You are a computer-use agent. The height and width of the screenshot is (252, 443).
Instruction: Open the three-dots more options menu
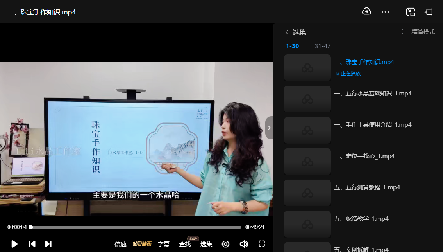pyautogui.click(x=385, y=12)
